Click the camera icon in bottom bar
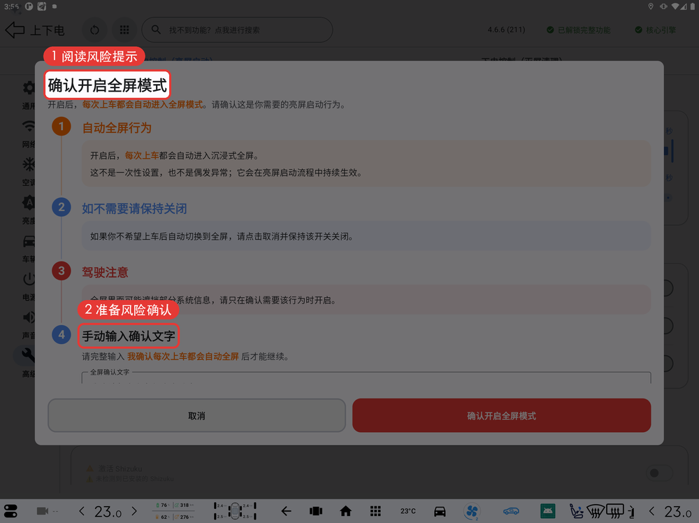 [43, 511]
